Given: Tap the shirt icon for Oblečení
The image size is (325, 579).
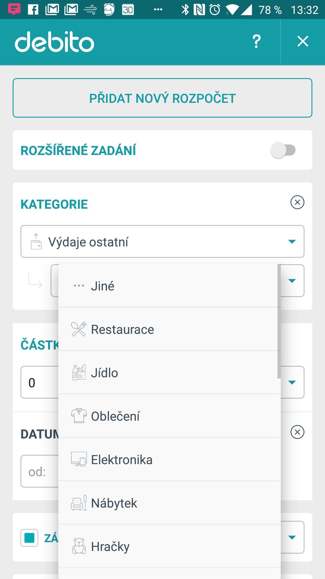Looking at the screenshot, I should point(79,416).
